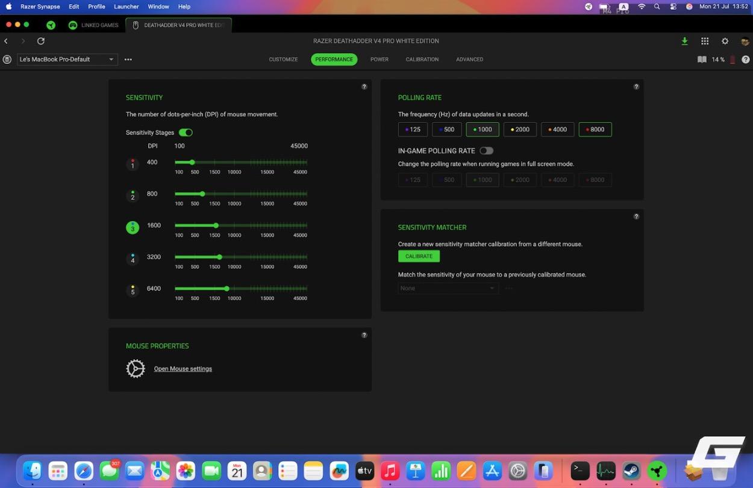Click the Razer icon in the menu bar
Screen dimensions: 753x488
[x=589, y=7]
